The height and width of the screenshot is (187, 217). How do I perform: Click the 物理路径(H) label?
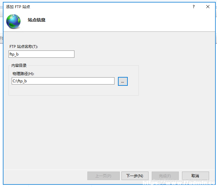click(23, 74)
